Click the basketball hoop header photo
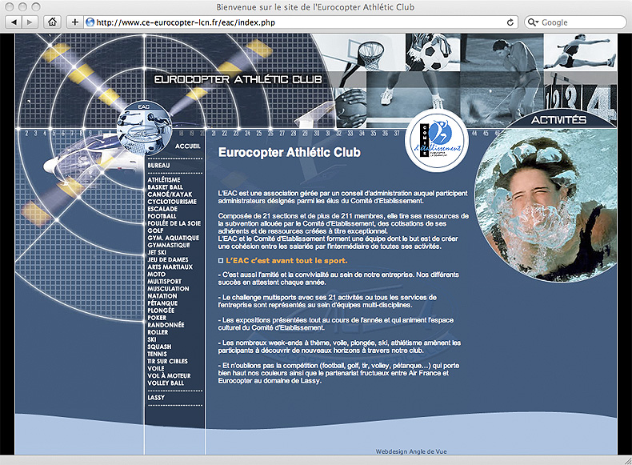 (366, 53)
